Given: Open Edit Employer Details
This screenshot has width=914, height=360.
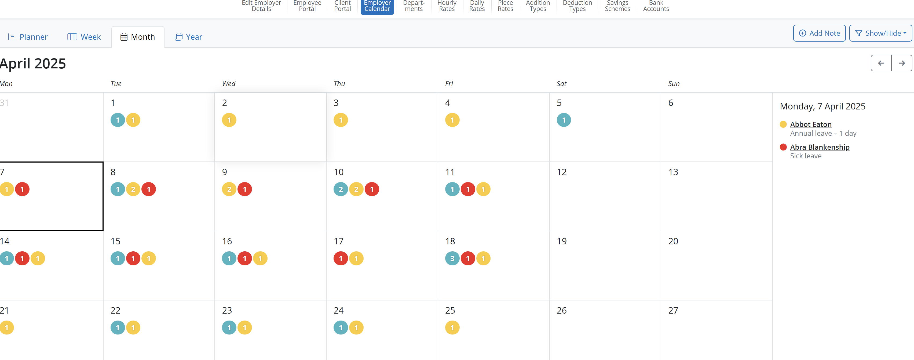Looking at the screenshot, I should pos(261,6).
